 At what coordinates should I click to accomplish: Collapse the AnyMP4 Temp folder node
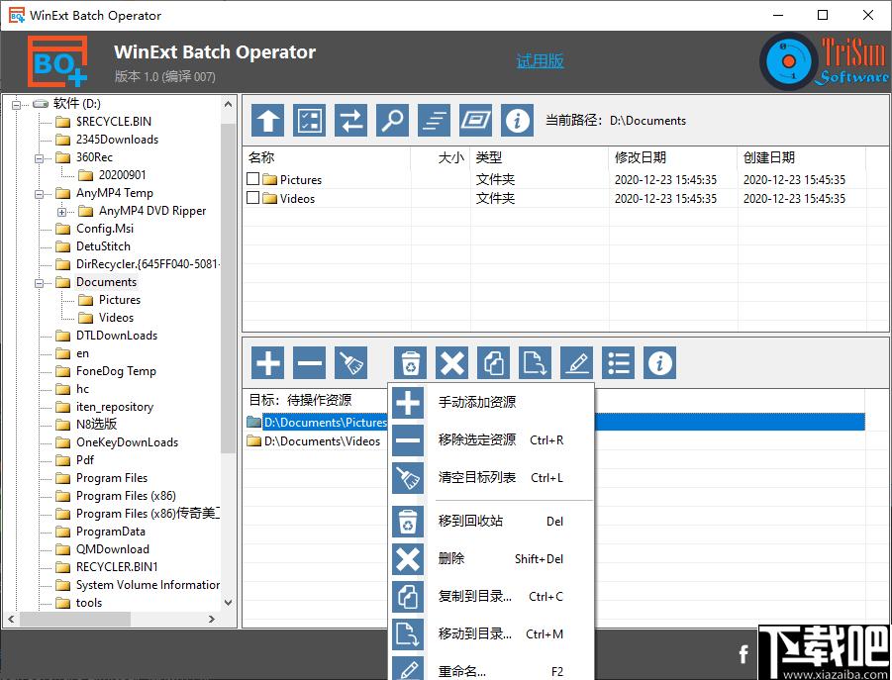point(40,194)
